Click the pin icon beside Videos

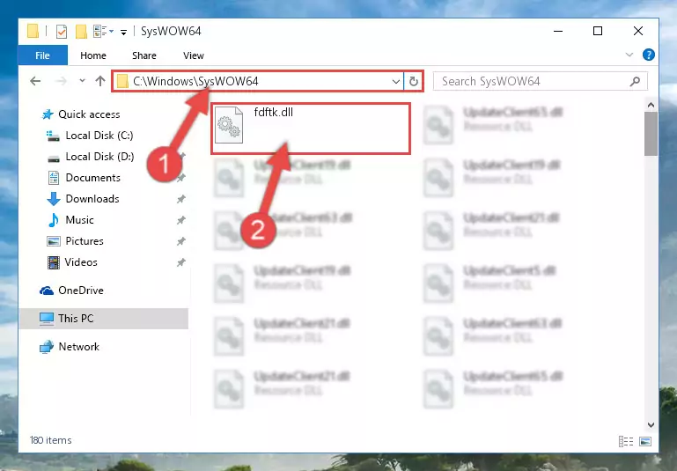pyautogui.click(x=180, y=262)
